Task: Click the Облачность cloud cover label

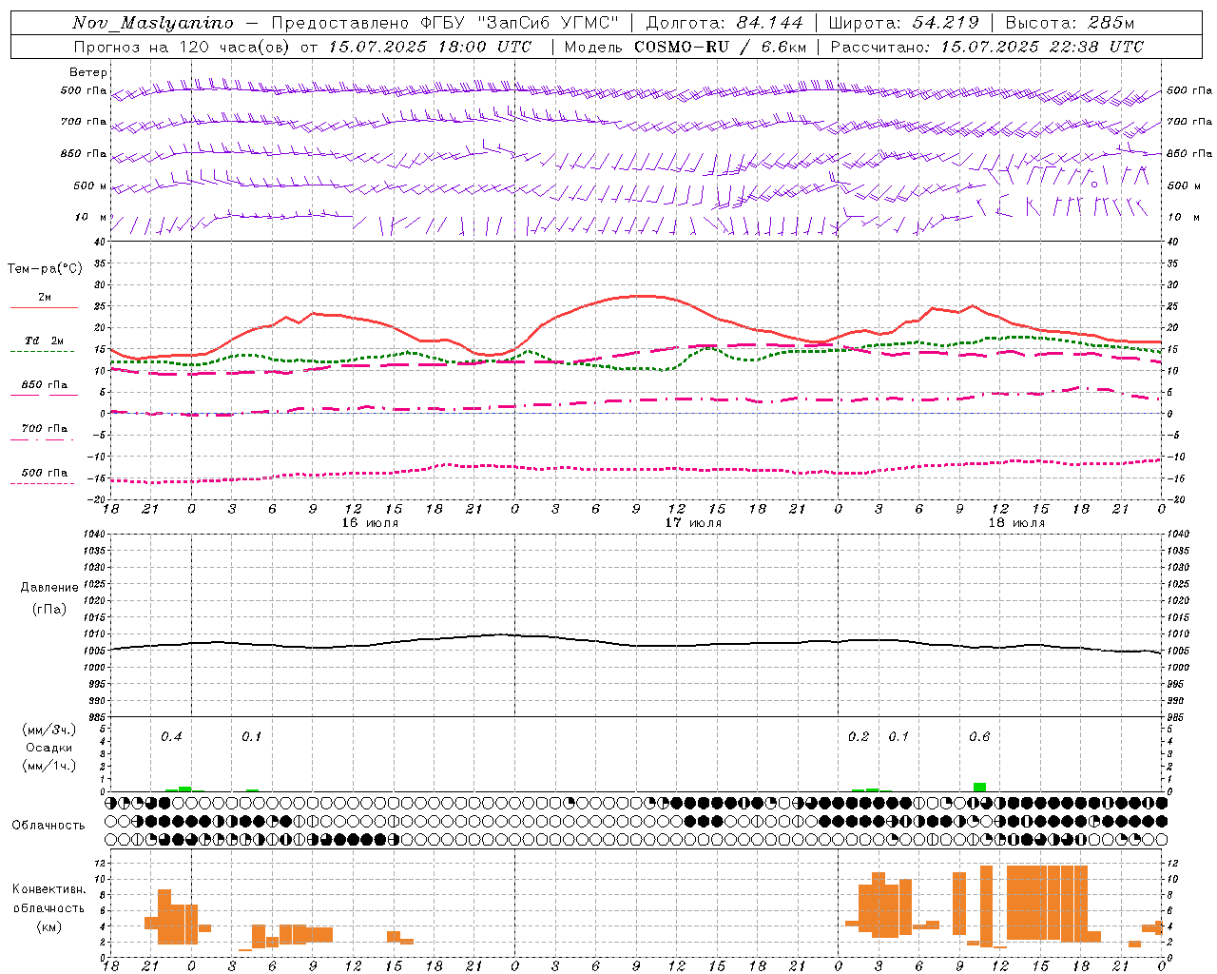Action: [x=48, y=825]
